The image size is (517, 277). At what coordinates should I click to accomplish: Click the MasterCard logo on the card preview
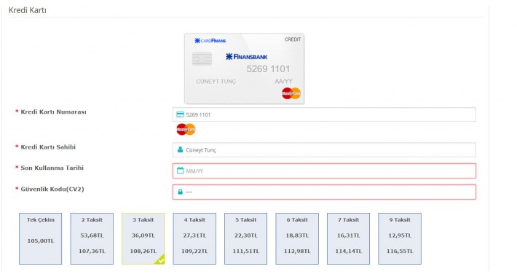(x=291, y=93)
